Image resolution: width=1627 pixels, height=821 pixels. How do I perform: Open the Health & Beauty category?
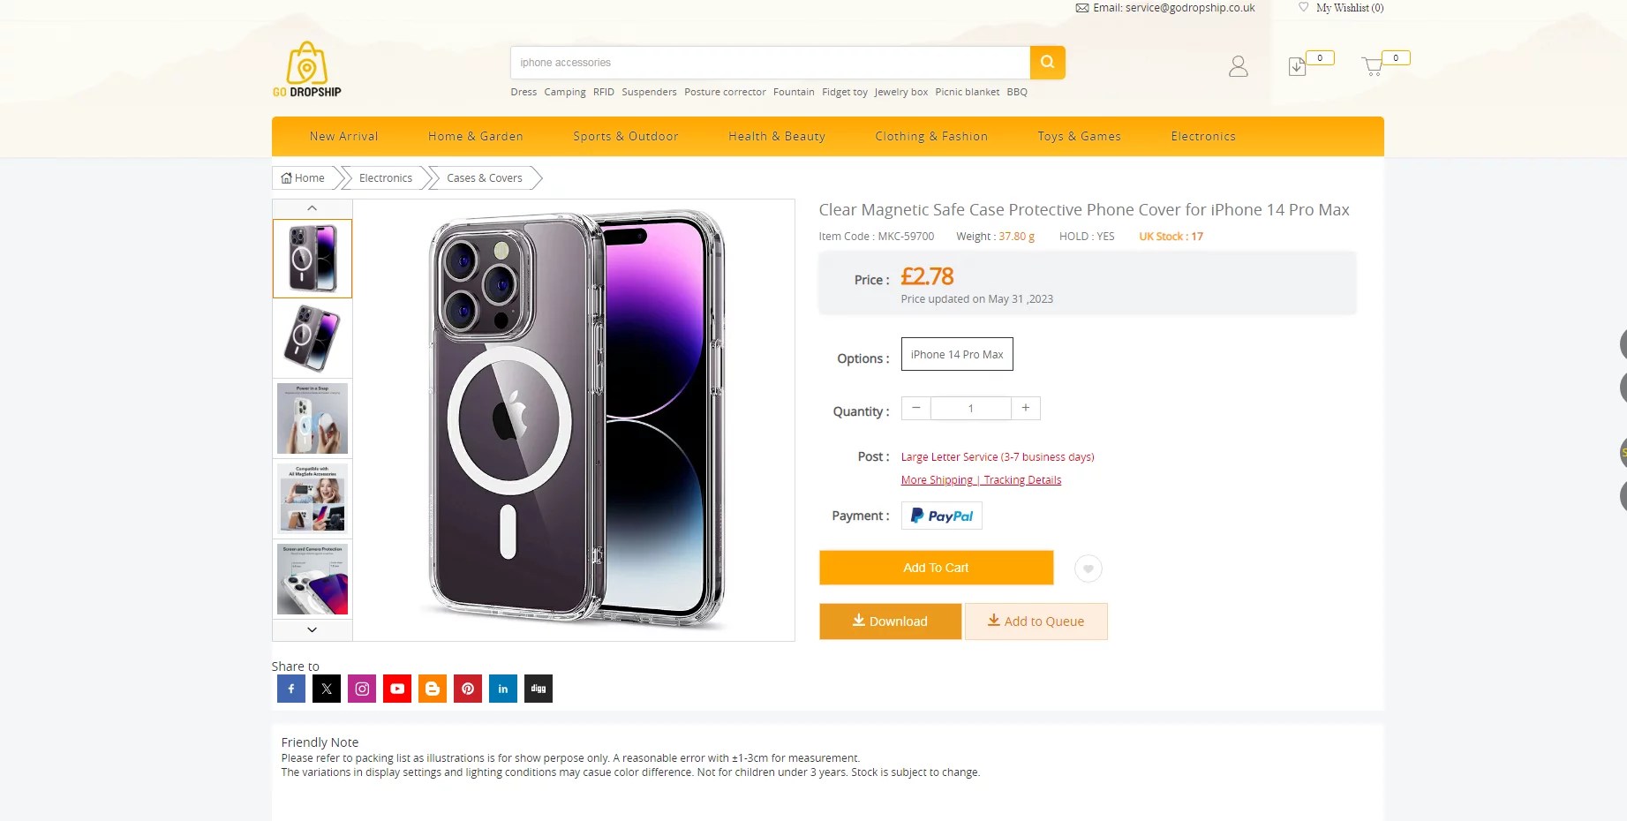[776, 136]
